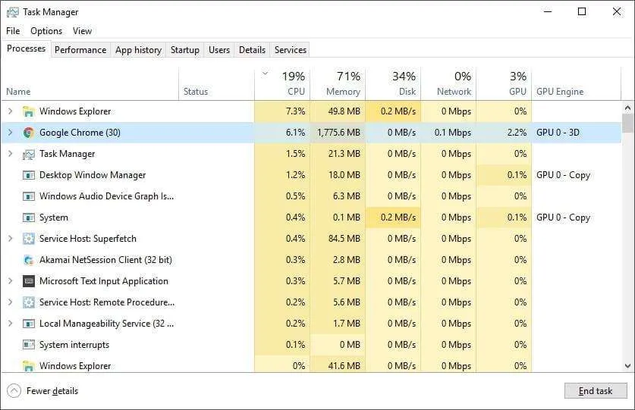Click the End task button
635x410 pixels.
click(x=596, y=391)
